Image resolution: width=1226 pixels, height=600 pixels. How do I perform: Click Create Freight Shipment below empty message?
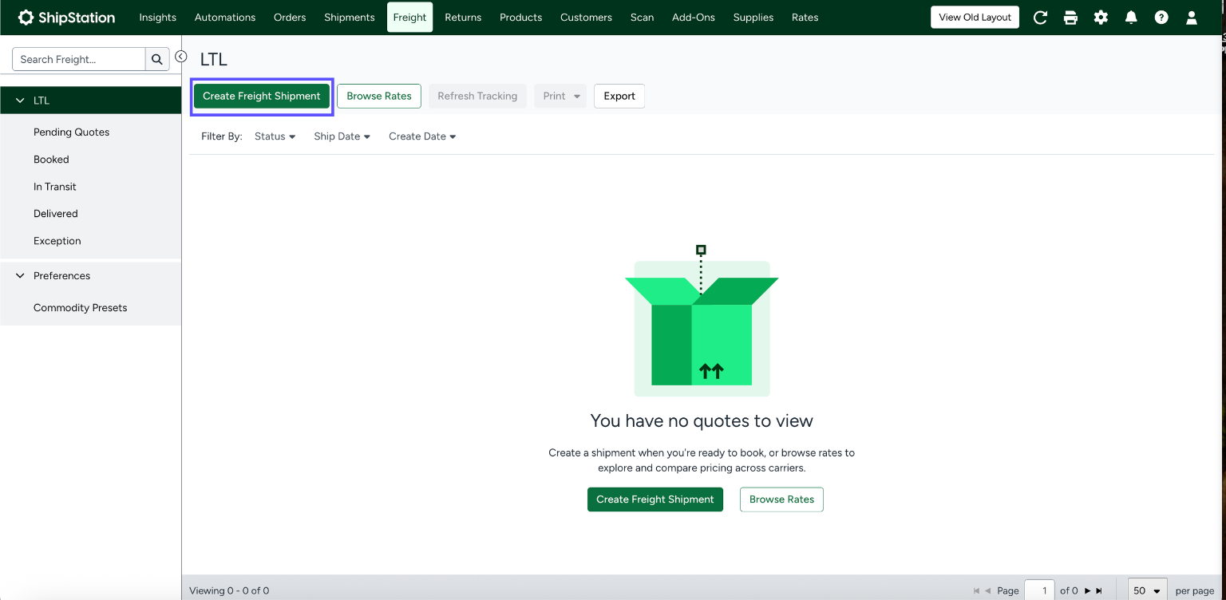coord(655,499)
